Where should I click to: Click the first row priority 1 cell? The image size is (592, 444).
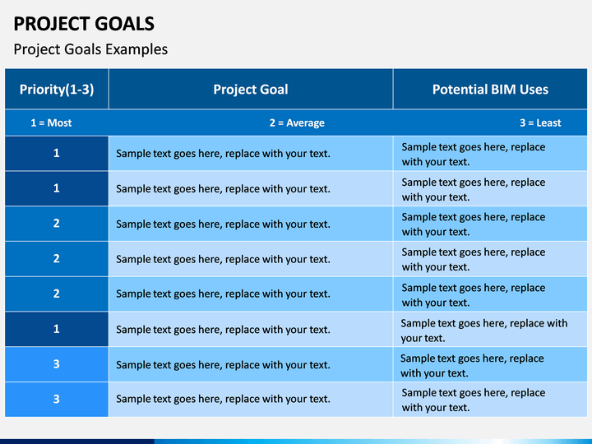coord(57,153)
